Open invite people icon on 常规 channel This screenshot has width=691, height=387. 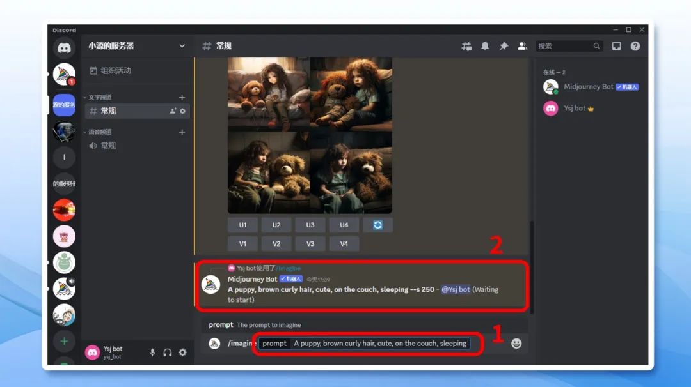tap(173, 111)
